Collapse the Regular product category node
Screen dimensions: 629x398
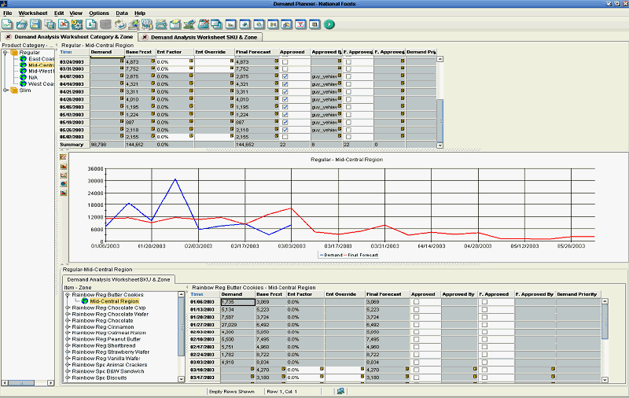coord(6,53)
